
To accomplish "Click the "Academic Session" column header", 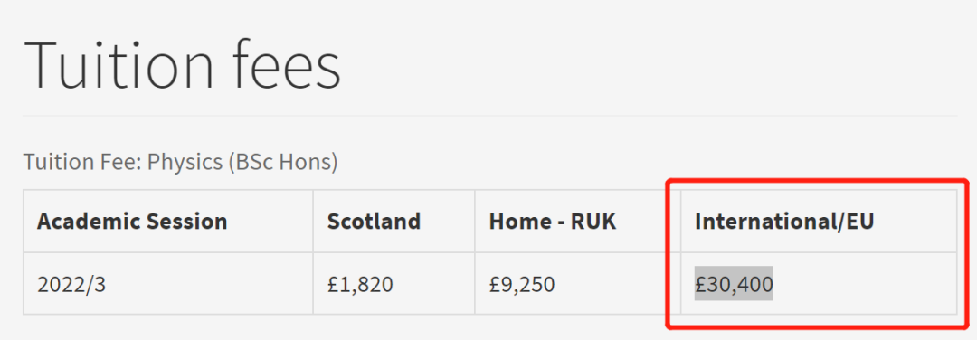I will coord(132,221).
